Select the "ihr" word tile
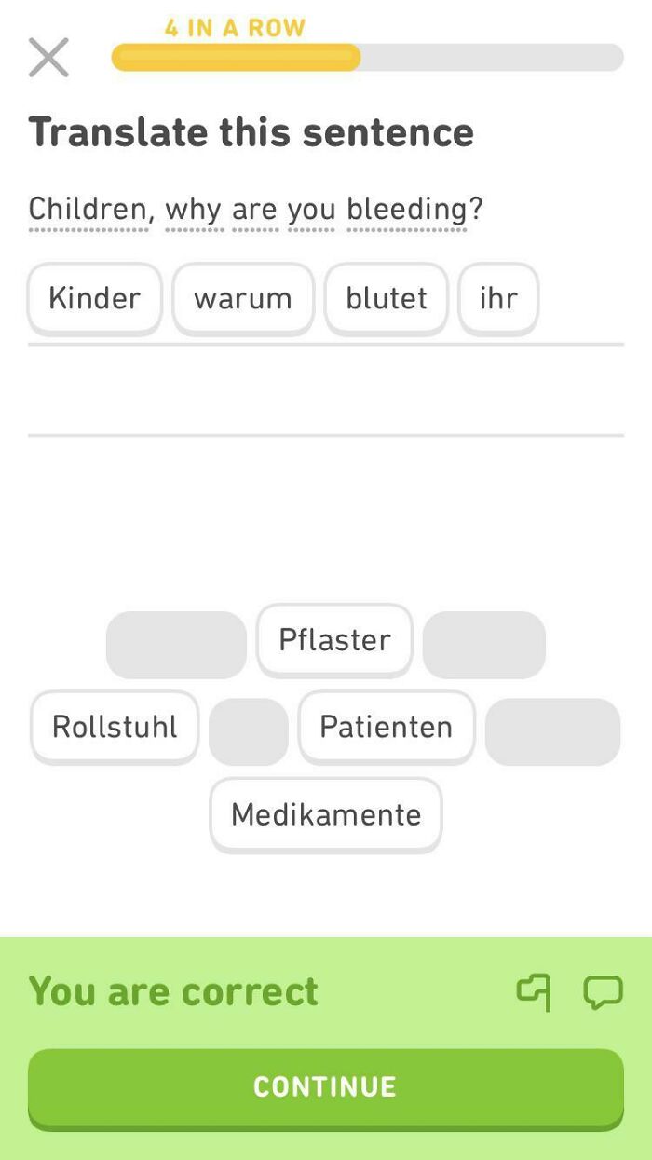Viewport: 652px width, 1160px height. pos(498,297)
